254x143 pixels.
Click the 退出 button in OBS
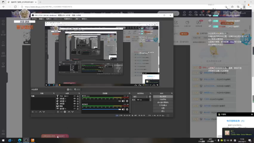coord(163,111)
